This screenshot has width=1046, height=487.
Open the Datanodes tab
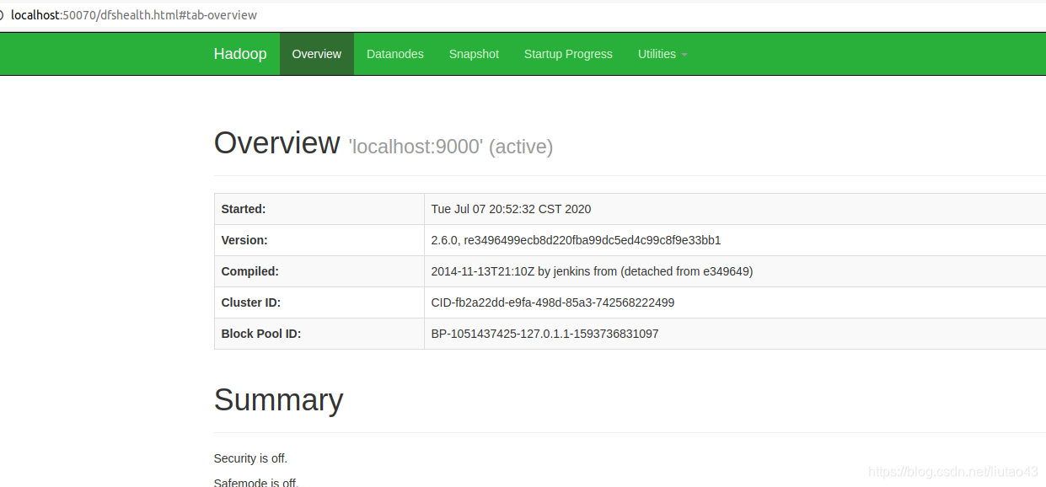coord(395,54)
